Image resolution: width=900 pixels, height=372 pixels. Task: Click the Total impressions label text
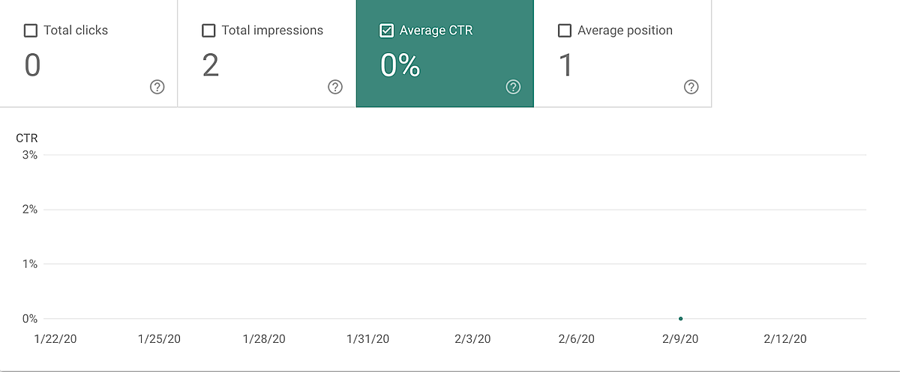point(272,31)
